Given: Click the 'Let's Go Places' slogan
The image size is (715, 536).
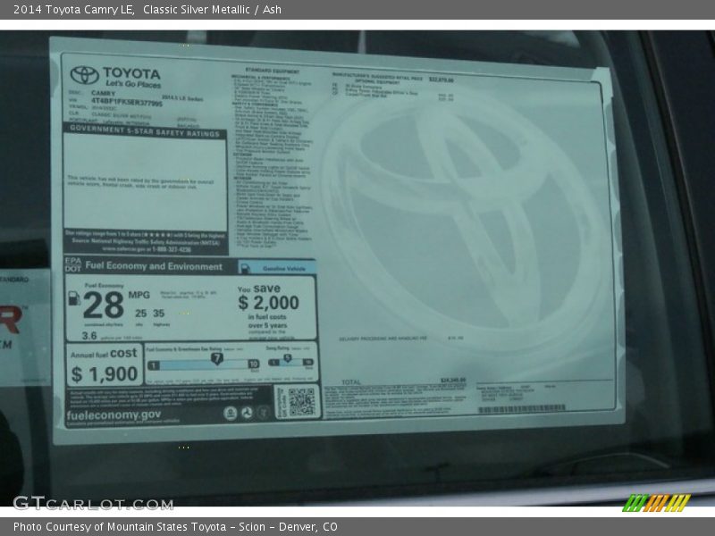Looking at the screenshot, I should [x=133, y=83].
